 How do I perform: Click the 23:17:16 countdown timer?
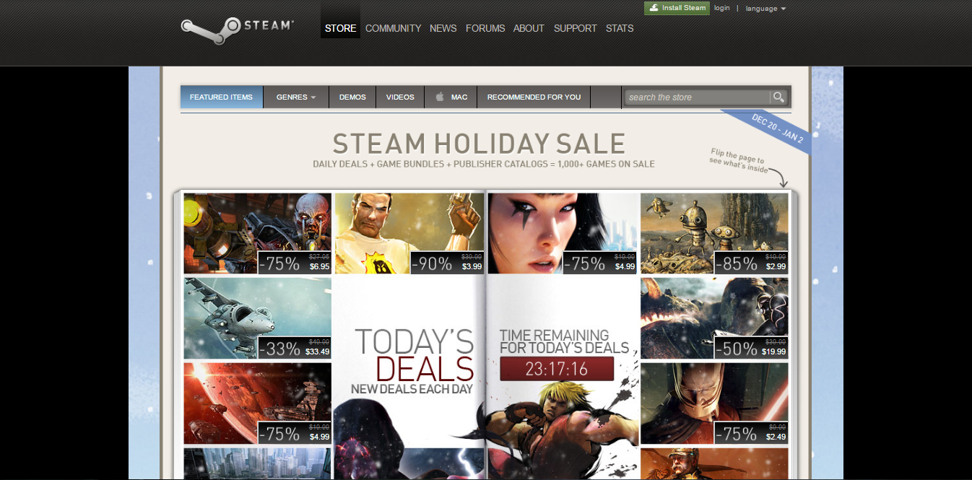pyautogui.click(x=557, y=369)
